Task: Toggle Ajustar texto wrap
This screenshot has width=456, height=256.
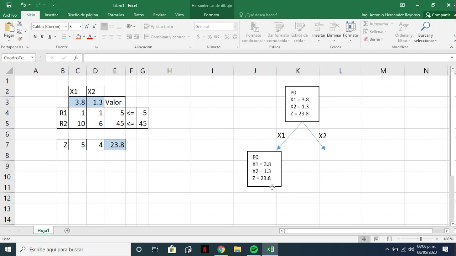Action: [159, 27]
